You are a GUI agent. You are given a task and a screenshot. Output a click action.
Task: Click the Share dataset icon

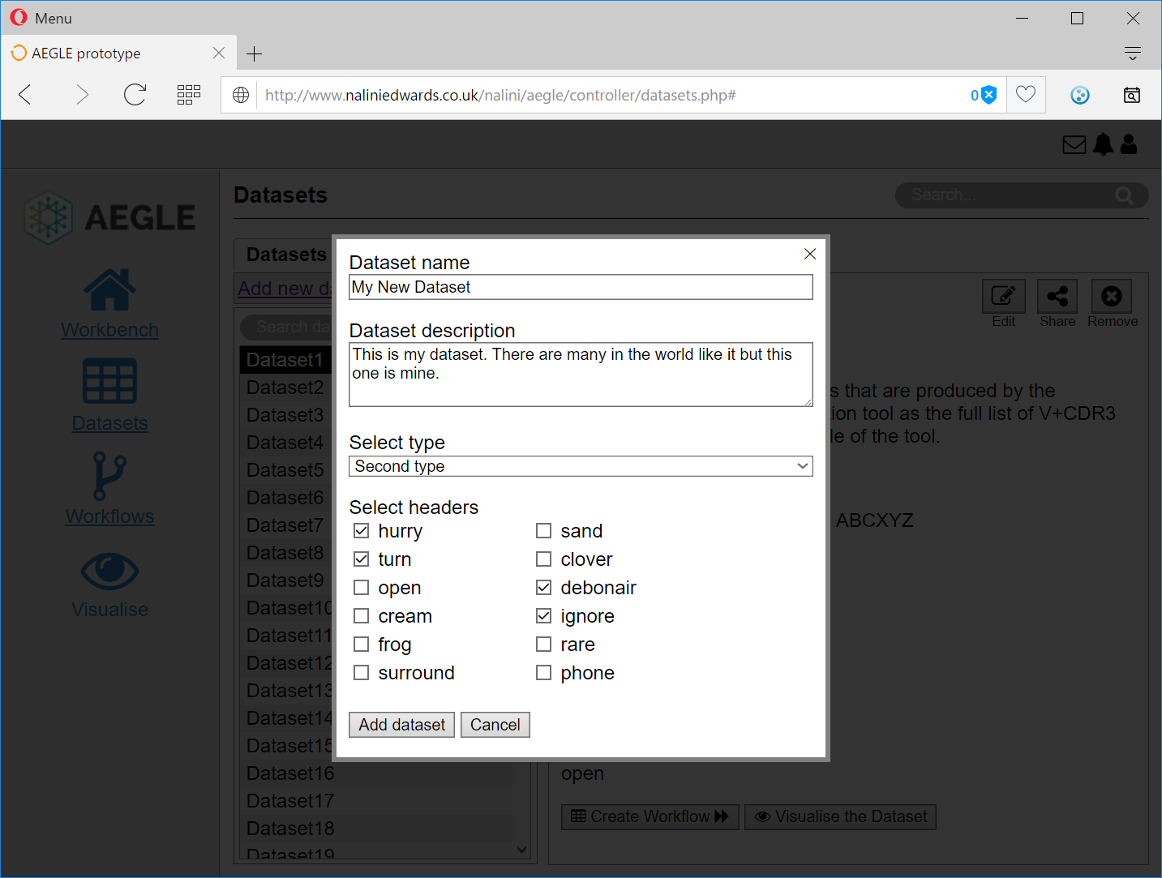click(1057, 296)
